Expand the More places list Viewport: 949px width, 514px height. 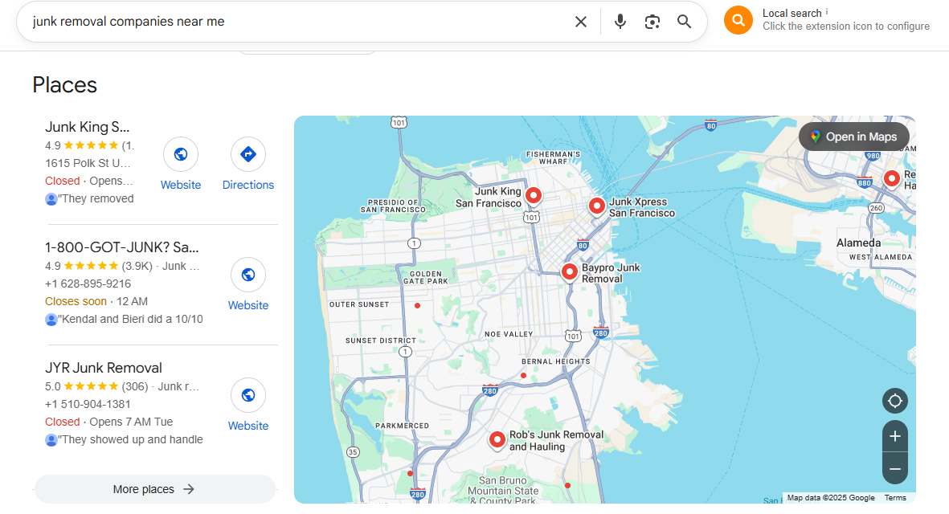pyautogui.click(x=154, y=489)
